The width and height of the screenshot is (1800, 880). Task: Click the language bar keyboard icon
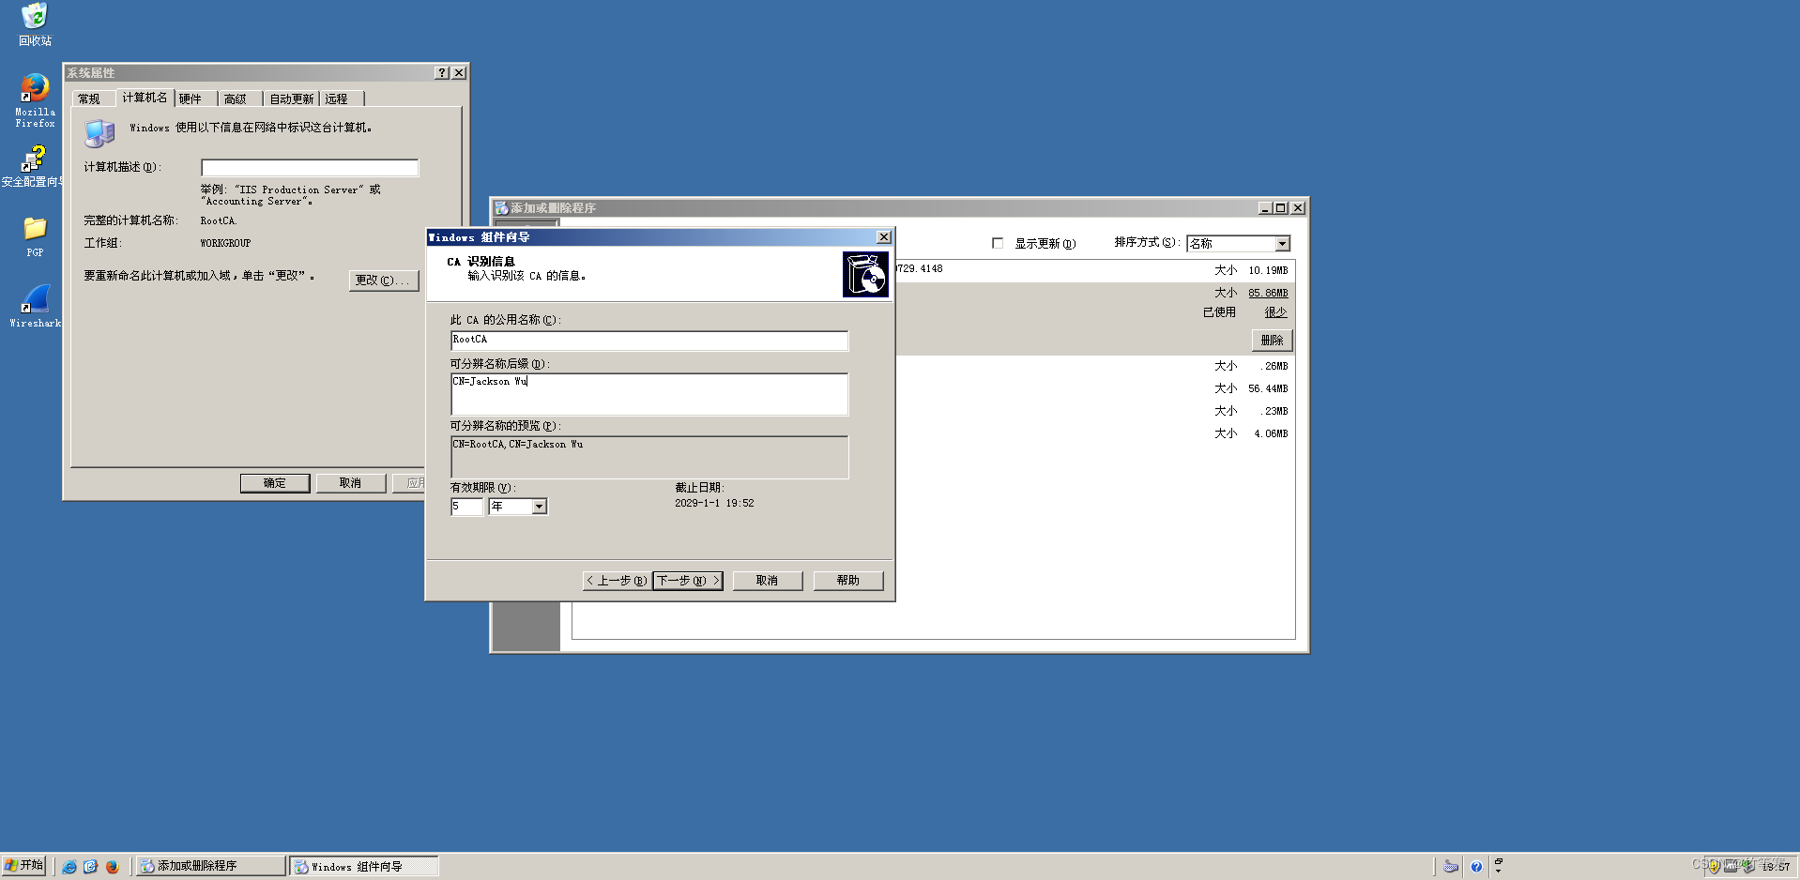pyautogui.click(x=1451, y=867)
